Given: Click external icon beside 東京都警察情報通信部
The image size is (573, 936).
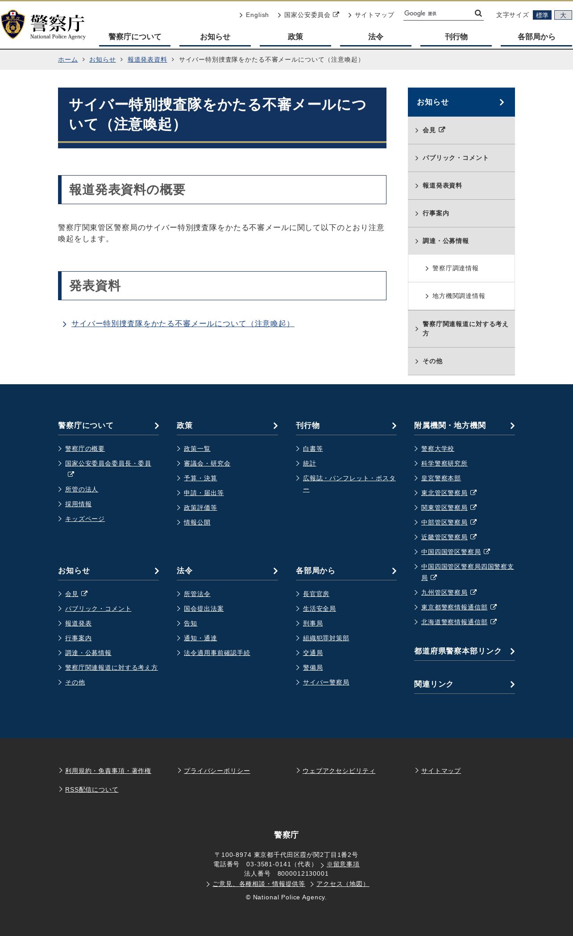Looking at the screenshot, I should coord(494,607).
